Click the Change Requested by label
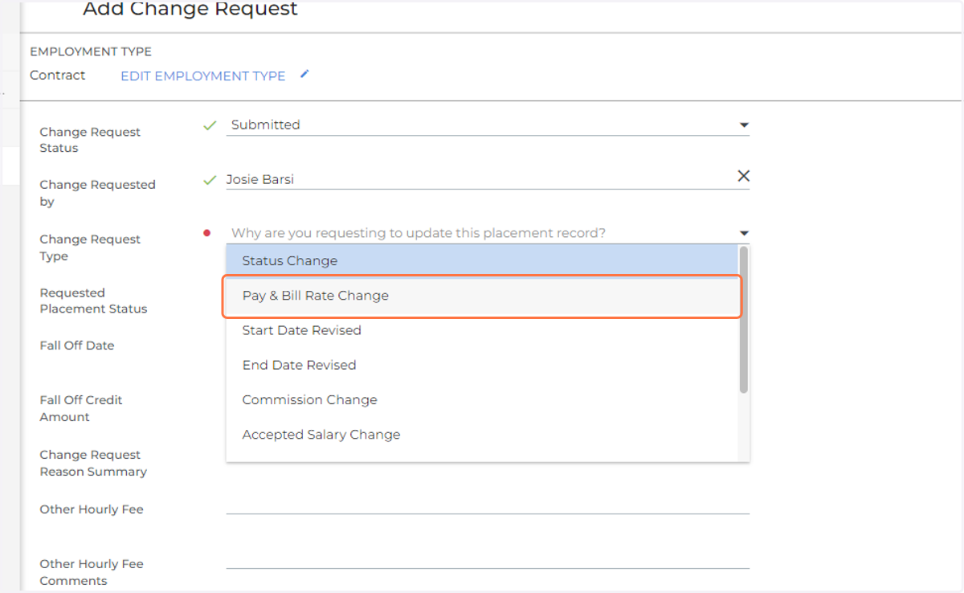Screen dimensions: 964x593 [x=97, y=193]
